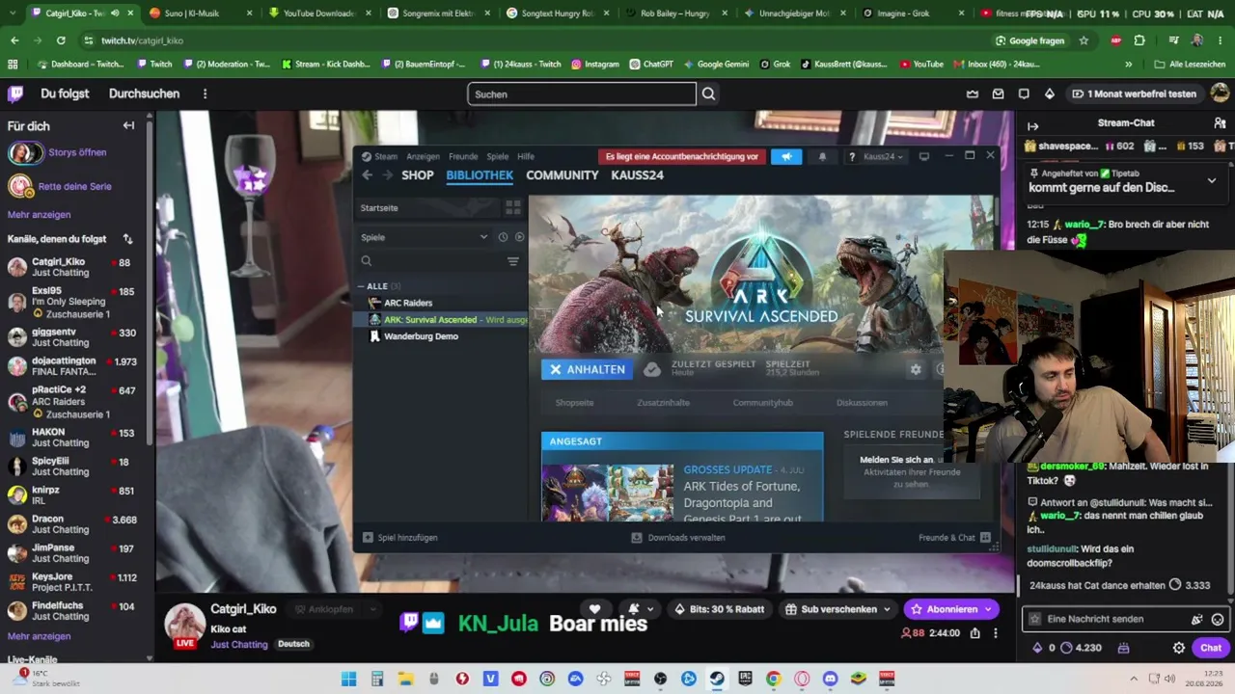Click Steam back navigation arrow

367,175
